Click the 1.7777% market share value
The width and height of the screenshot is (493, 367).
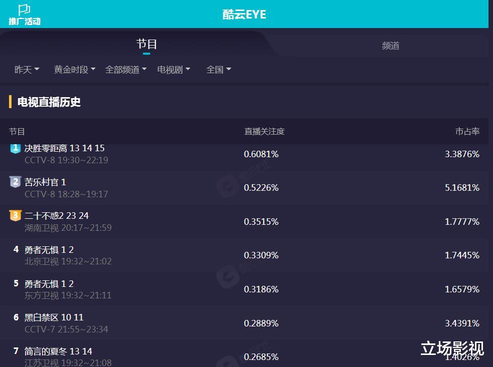pos(462,221)
